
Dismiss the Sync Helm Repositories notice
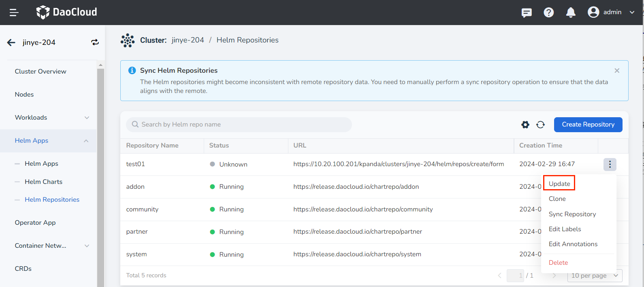pyautogui.click(x=617, y=71)
